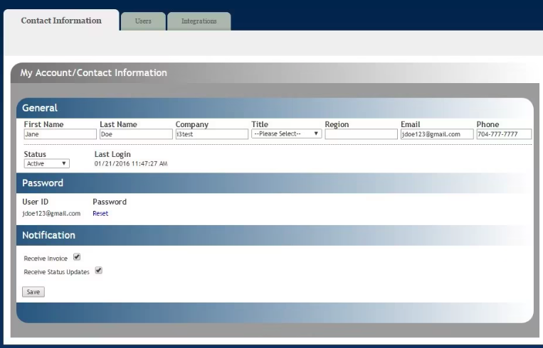
Task: Open the Status dropdown showing Active
Action: click(46, 163)
